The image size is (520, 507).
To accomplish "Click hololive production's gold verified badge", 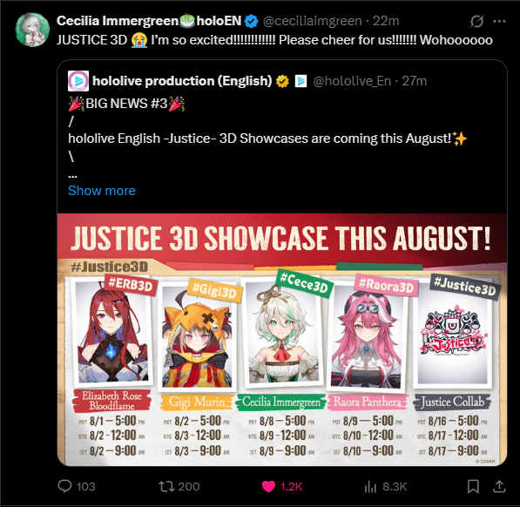I will click(x=282, y=81).
